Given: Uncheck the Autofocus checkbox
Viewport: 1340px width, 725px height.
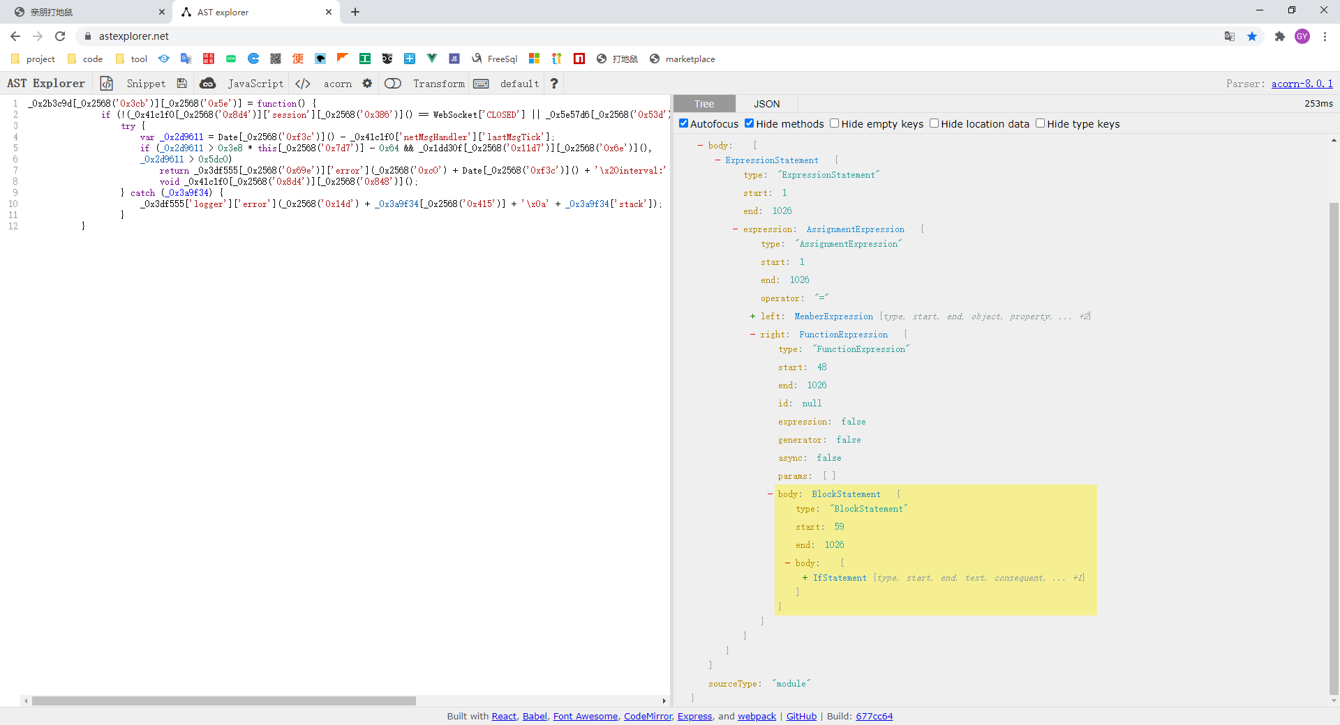Looking at the screenshot, I should coord(684,123).
